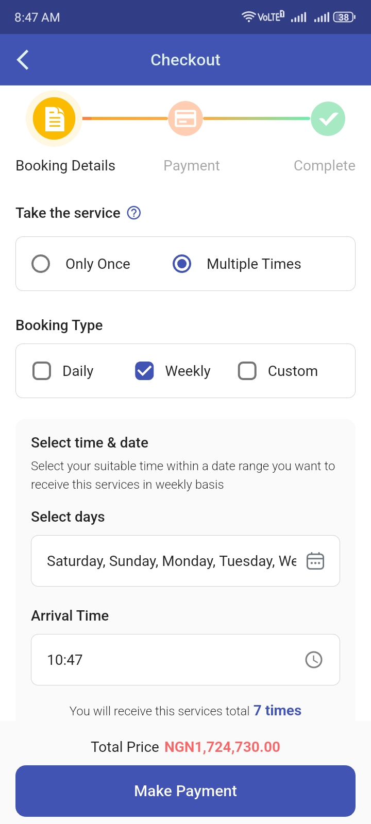Tap the Total Price amount NGN1,724,730.00
Viewport: 371px width, 824px height.
tap(222, 747)
